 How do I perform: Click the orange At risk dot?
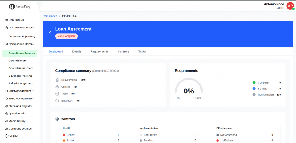64,140
